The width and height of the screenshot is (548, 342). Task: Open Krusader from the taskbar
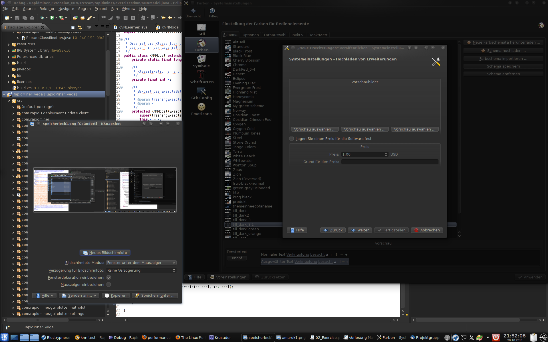220,337
